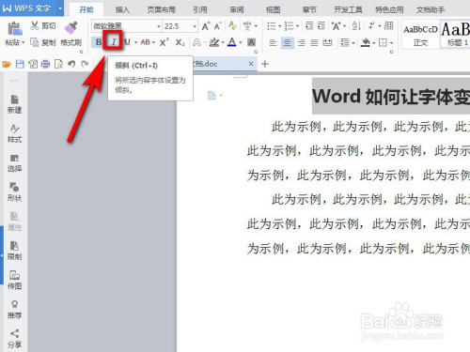The width and height of the screenshot is (470, 352).
Task: Add a new document tab with plus
Action: [x=265, y=64]
